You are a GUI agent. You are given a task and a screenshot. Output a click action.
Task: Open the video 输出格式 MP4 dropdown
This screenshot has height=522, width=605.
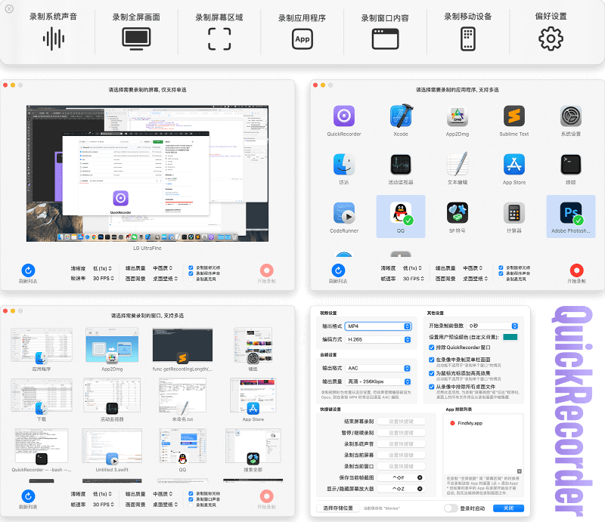coord(378,326)
